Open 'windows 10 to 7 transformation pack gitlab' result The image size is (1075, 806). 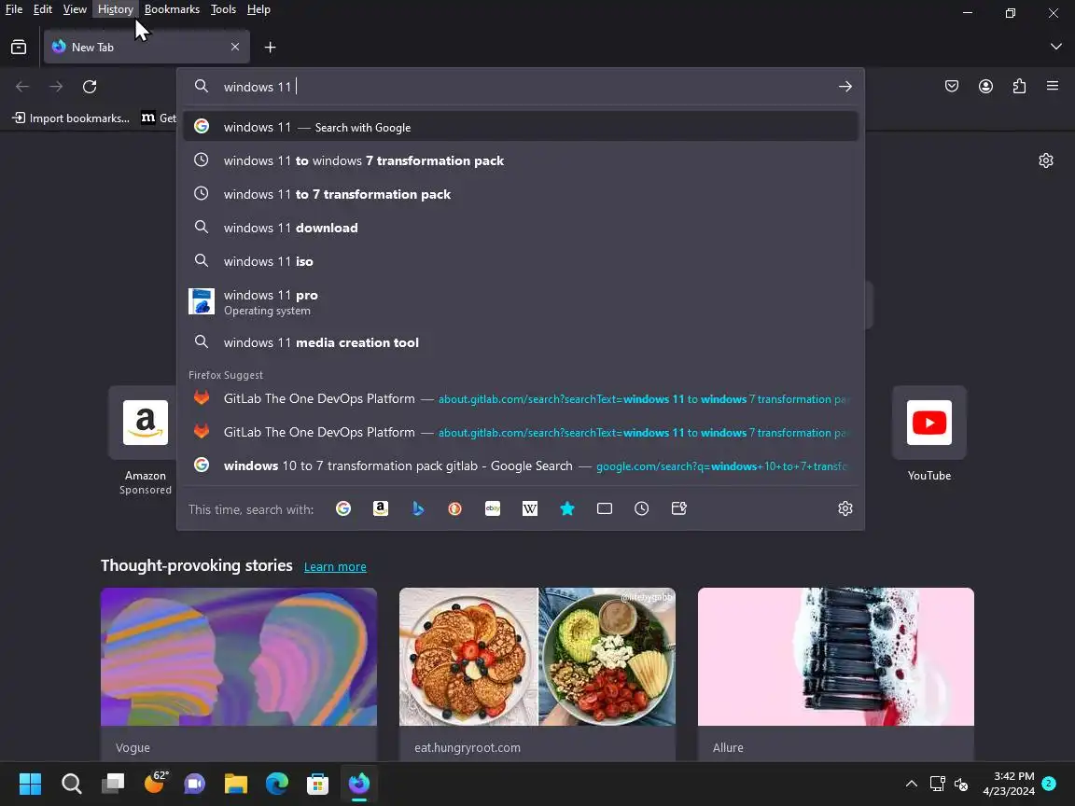tap(521, 466)
